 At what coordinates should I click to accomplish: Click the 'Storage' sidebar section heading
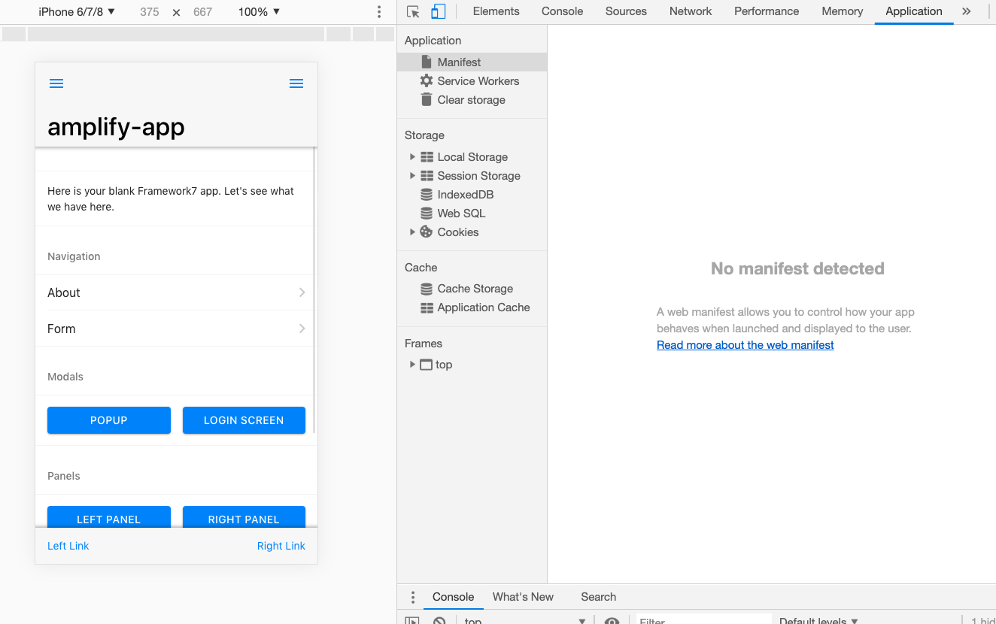coord(424,135)
